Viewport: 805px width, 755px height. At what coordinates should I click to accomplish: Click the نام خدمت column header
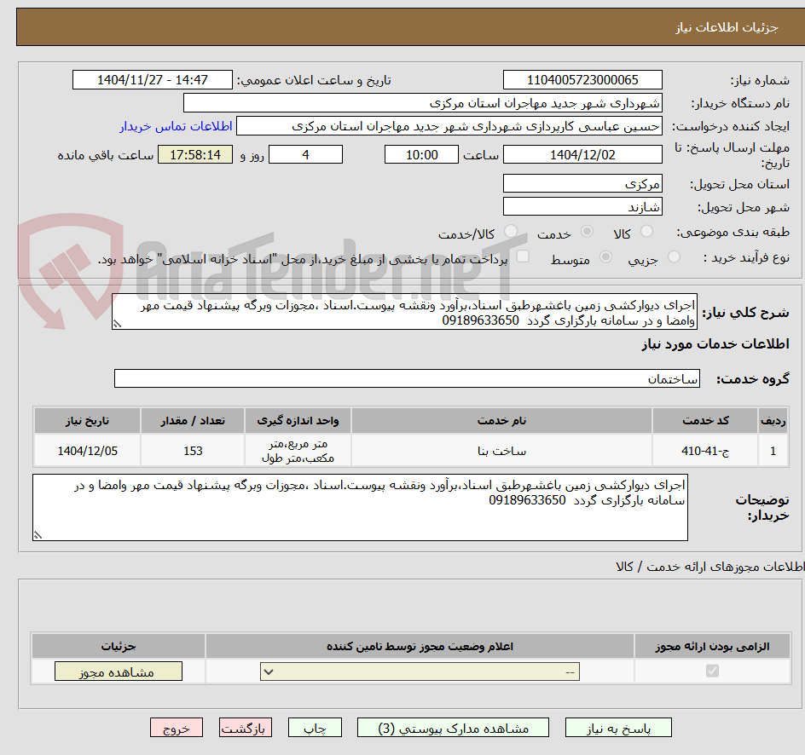pyautogui.click(x=501, y=421)
